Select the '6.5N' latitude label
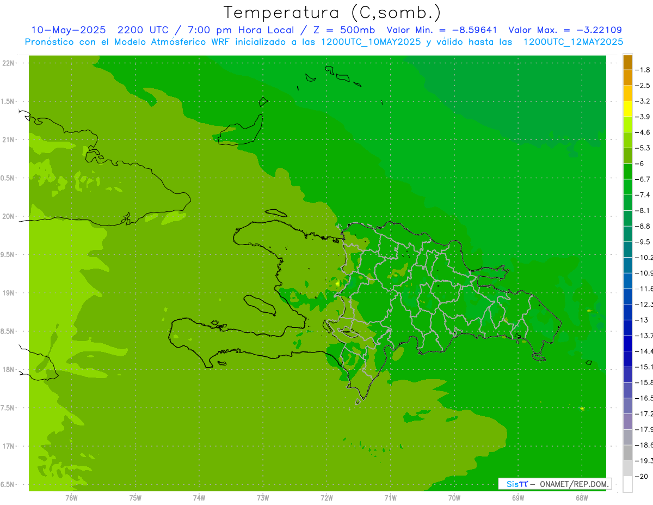Screen dimensions: 653x505 (x=8, y=484)
